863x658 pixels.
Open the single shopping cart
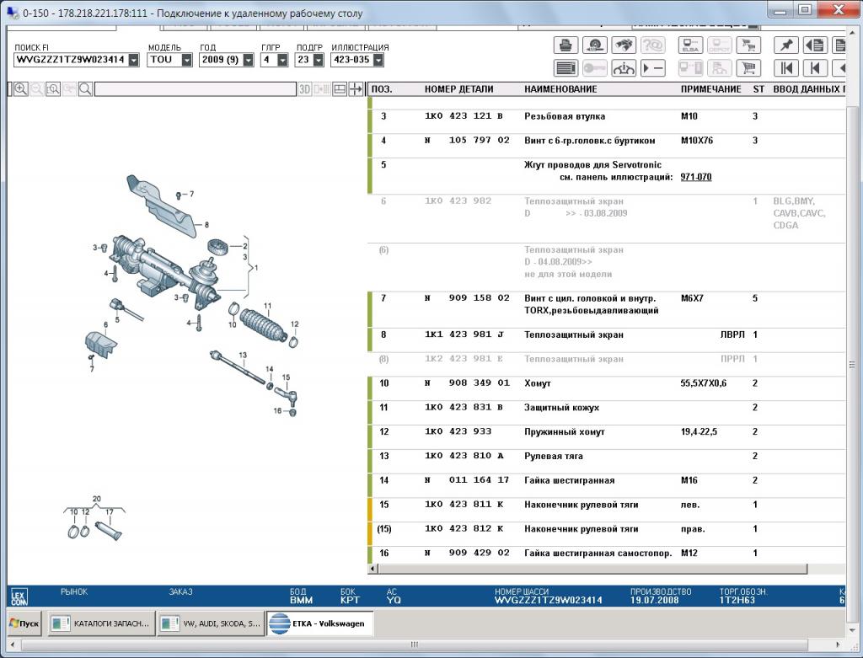[x=748, y=68]
